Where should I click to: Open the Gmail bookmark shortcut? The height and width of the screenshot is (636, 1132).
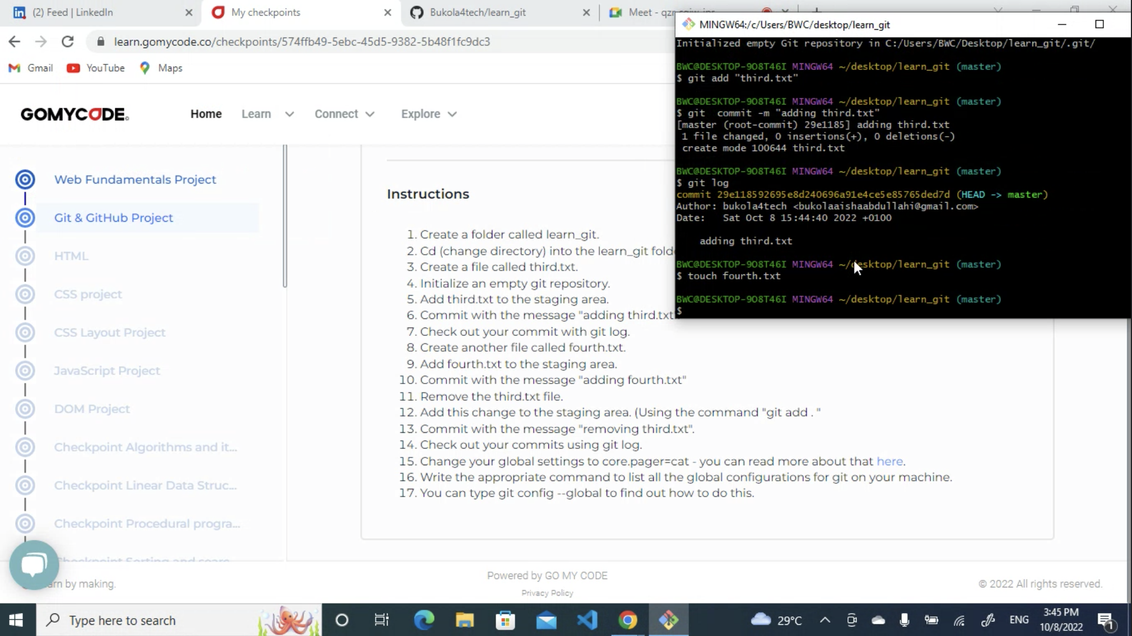tap(30, 68)
